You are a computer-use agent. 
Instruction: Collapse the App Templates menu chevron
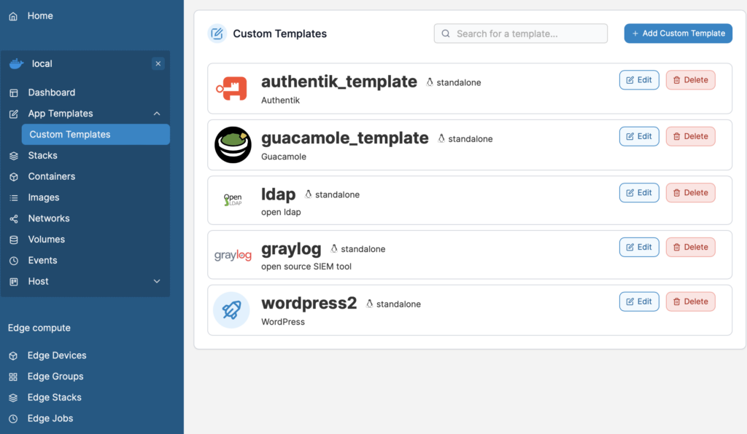pyautogui.click(x=157, y=114)
